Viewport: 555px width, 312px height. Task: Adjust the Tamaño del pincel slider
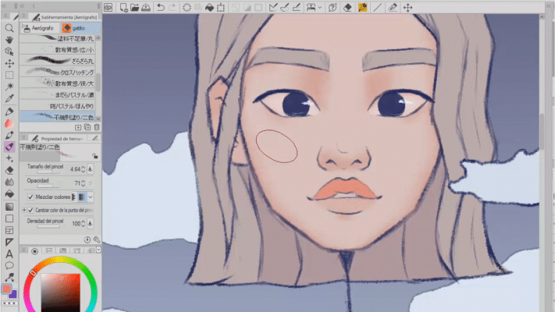point(49,172)
